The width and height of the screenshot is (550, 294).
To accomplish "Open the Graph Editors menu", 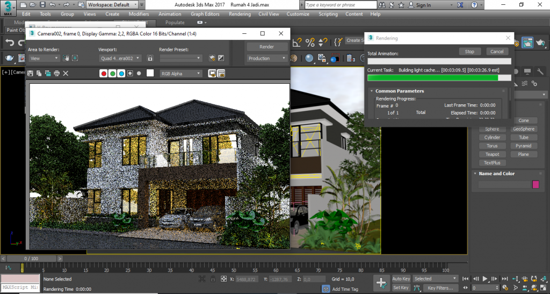I will (205, 14).
